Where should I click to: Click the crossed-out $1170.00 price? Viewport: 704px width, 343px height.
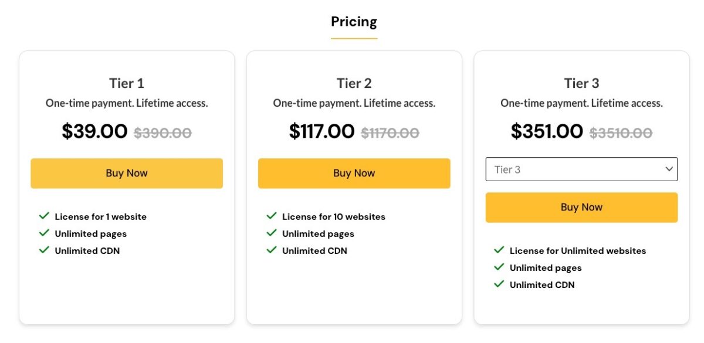pyautogui.click(x=390, y=133)
